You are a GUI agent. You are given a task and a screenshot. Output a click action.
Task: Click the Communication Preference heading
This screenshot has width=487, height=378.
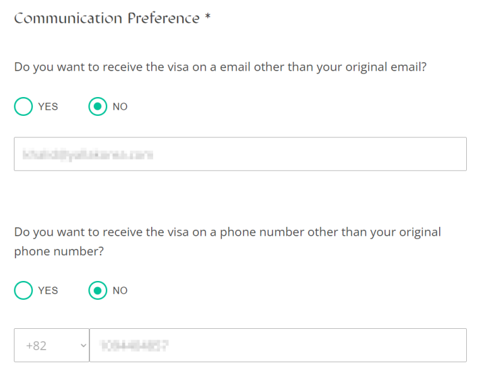107,18
